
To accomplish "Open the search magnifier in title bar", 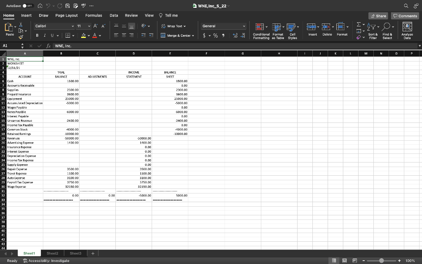I will (x=406, y=6).
